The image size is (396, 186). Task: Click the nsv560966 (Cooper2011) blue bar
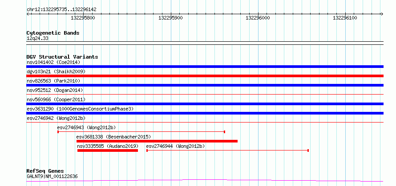(x=205, y=104)
